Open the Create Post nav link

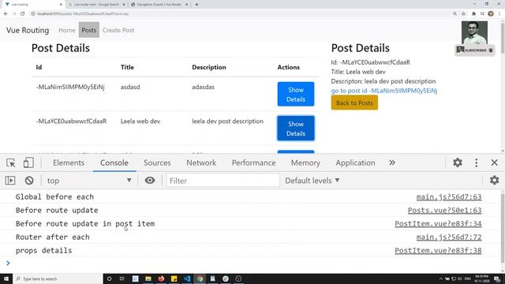point(118,30)
